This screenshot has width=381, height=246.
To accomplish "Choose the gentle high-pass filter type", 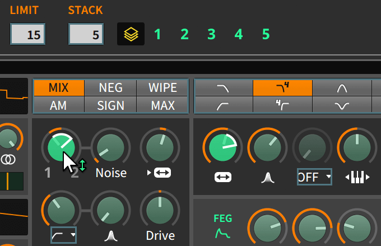I will (224, 105).
